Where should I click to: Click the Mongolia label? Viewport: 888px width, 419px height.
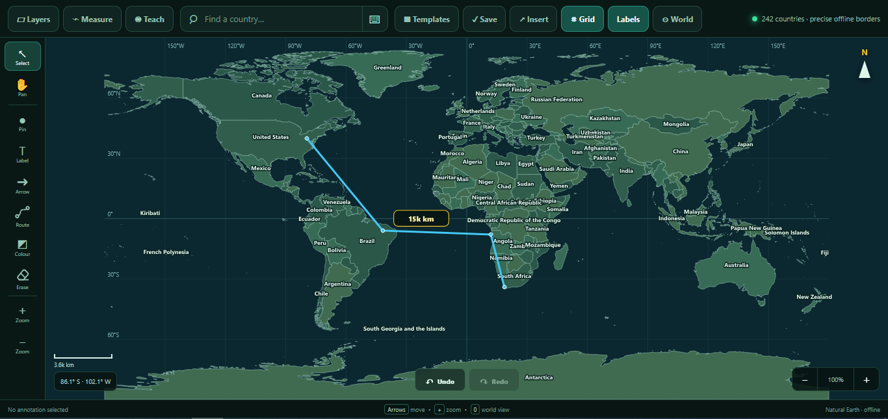(x=676, y=124)
